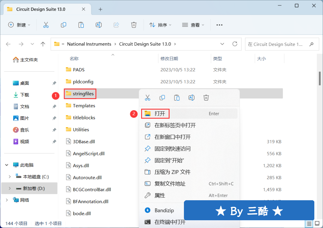Collapse the 此电脑 tree node
Screen dimensions: 323x228
click(x=7, y=165)
